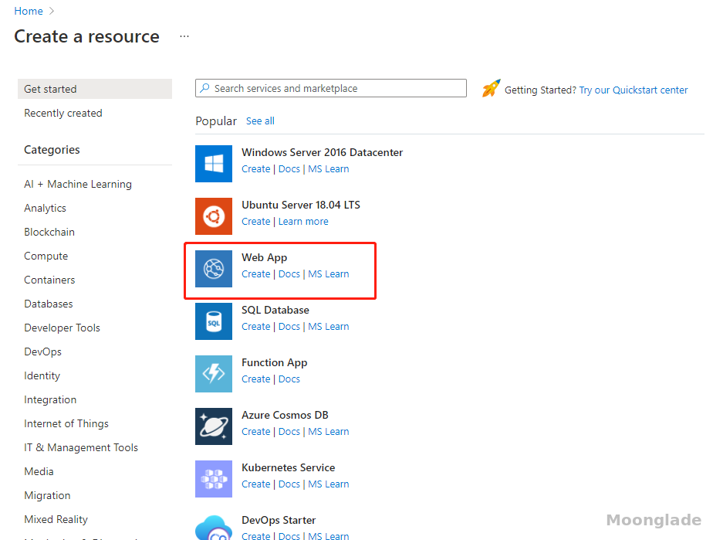Screen dimensions: 713x540
Task: Click See all next to Popular
Action: (260, 121)
